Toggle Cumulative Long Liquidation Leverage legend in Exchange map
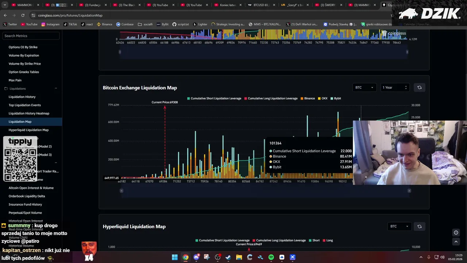Image resolution: width=467 pixels, height=263 pixels. [271, 98]
